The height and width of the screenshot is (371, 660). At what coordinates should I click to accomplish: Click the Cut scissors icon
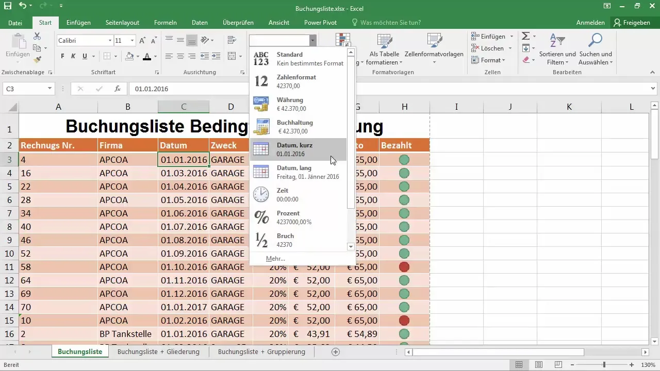(x=37, y=36)
